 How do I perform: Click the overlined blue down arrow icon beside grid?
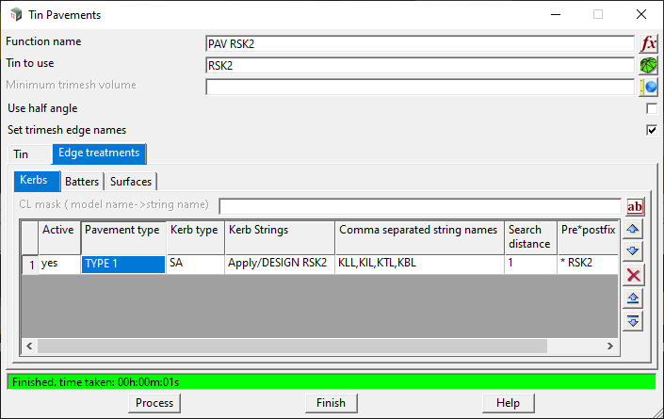point(633,321)
